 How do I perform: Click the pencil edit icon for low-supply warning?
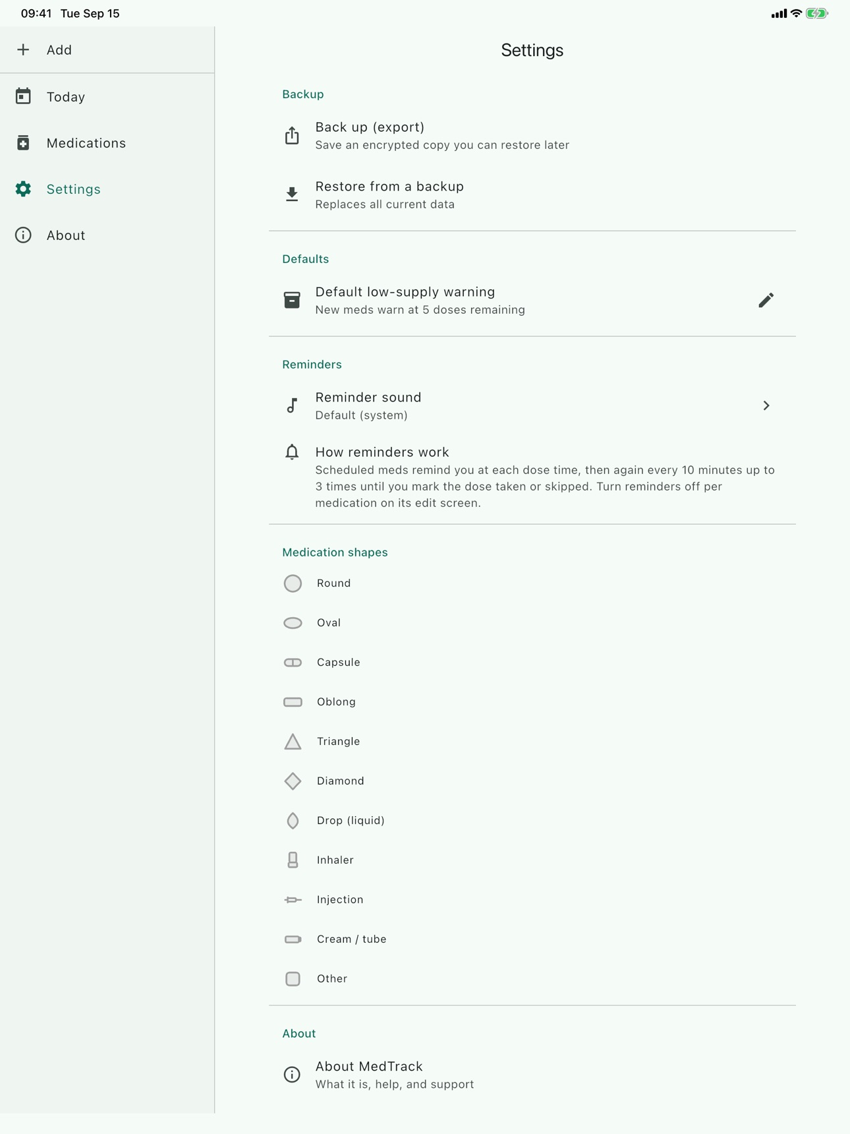click(x=766, y=300)
